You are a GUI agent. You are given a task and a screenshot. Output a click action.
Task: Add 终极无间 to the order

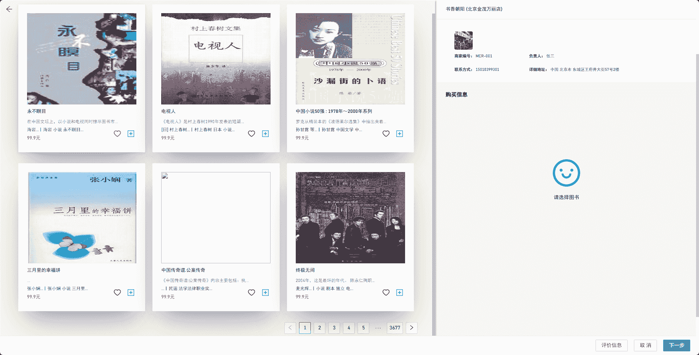(x=400, y=293)
